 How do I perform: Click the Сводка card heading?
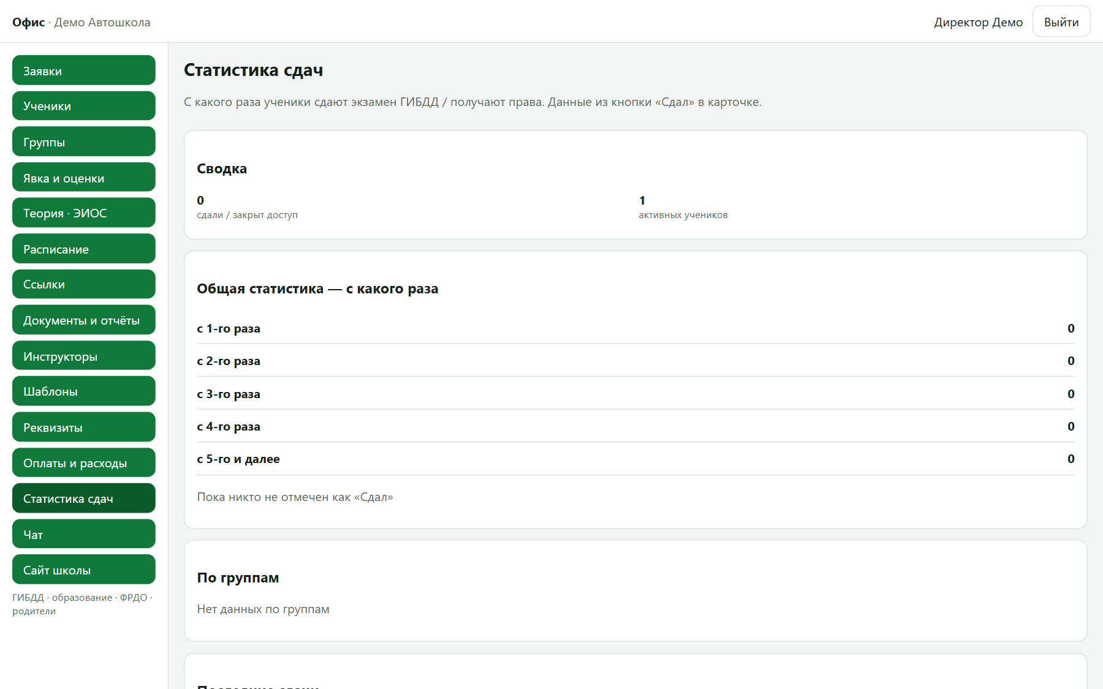click(x=222, y=168)
